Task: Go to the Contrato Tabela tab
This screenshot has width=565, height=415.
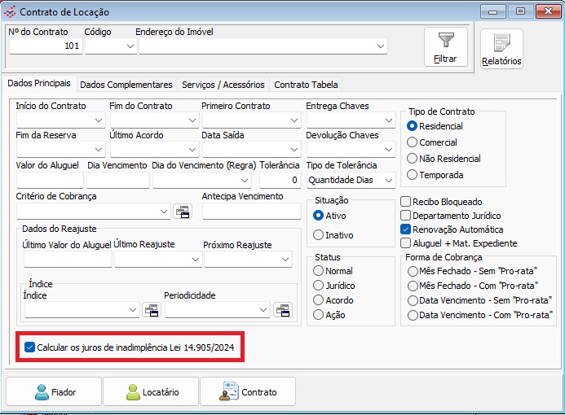Action: 305,85
